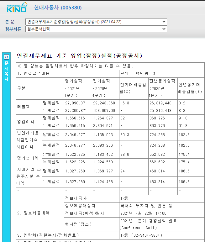Image resolution: width=205 pixels, height=242 pixels.
Task: Click the 현대자동차 (005380) company title
Action: [x=58, y=8]
